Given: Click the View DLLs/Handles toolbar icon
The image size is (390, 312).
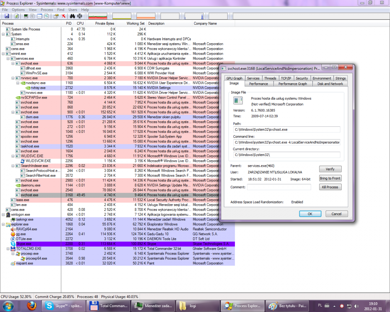Looking at the screenshot, I should [46, 16].
